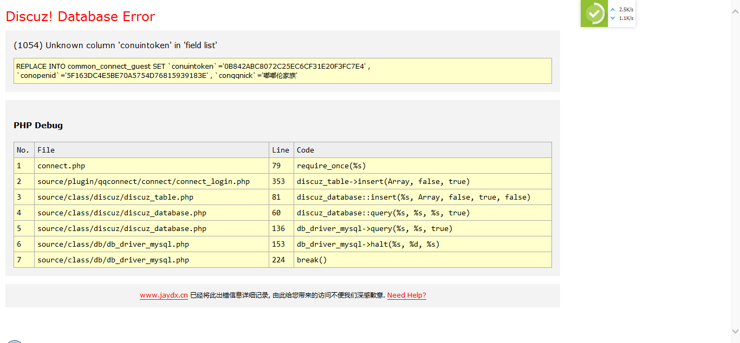
Task: Click the db_driver_mysql->halt code cell
Action: click(368, 244)
